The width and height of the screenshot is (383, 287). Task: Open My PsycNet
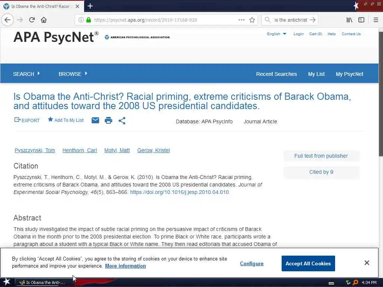tap(349, 74)
